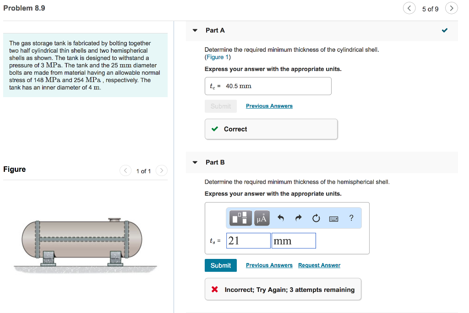Open the templates (fraction/exponent) tool
This screenshot has height=313, width=469.
click(x=241, y=218)
